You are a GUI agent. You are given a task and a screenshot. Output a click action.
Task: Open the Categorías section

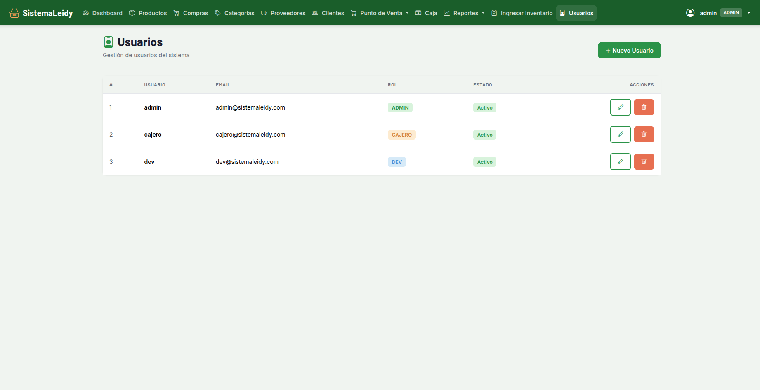235,13
